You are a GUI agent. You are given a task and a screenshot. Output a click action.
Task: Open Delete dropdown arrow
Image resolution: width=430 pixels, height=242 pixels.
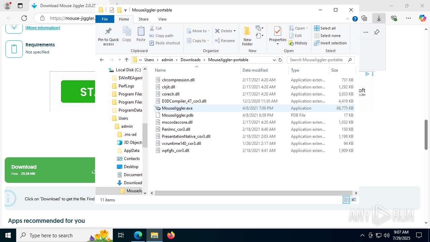[234, 31]
